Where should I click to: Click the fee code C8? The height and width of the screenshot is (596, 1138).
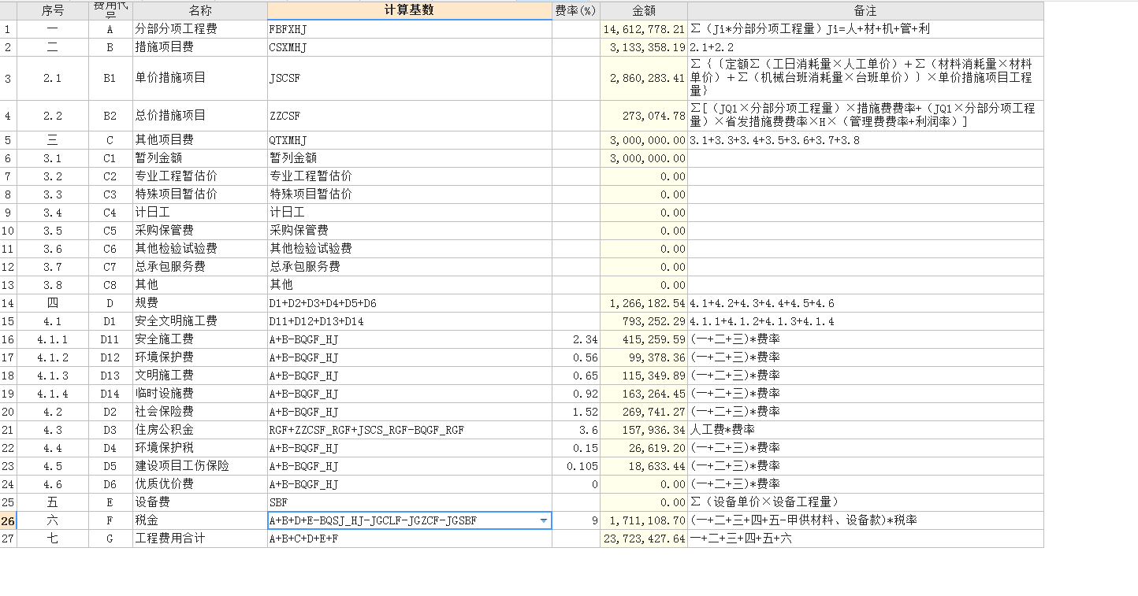(110, 285)
